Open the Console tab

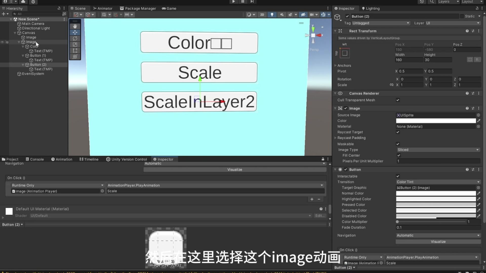(35, 159)
